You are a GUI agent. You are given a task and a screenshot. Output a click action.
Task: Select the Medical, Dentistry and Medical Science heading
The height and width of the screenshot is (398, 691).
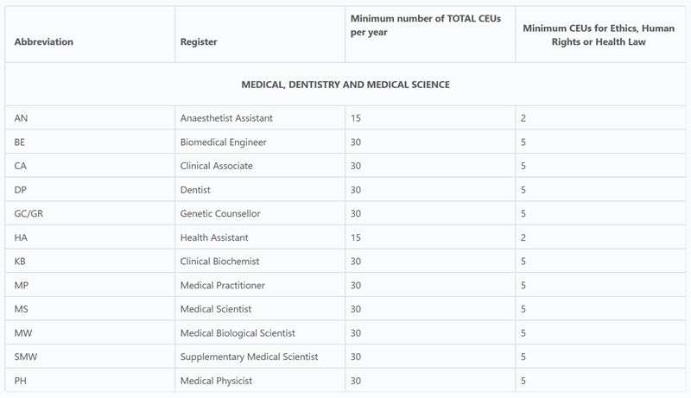point(345,85)
